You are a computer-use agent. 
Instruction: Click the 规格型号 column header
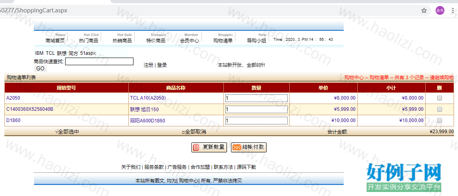click(x=66, y=88)
